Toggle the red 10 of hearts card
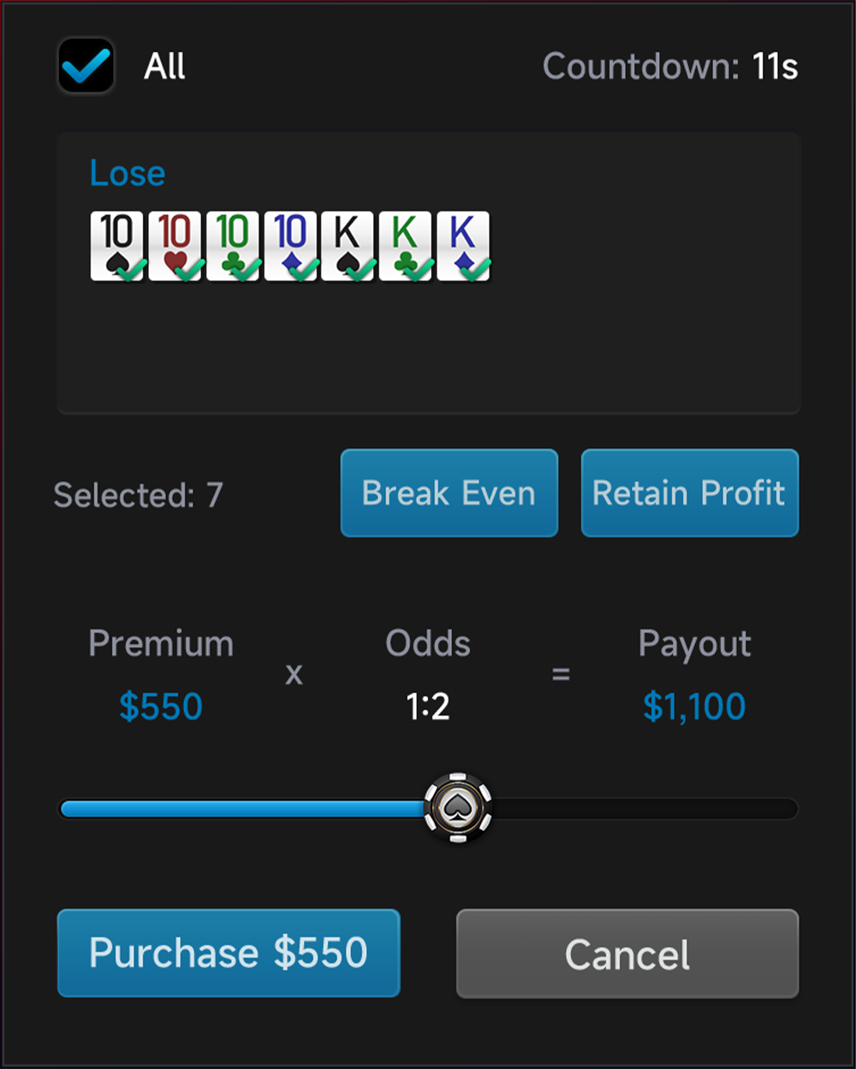Image resolution: width=856 pixels, height=1069 pixels. tap(175, 247)
